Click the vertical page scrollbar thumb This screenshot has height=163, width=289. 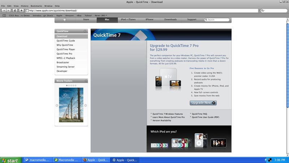pos(288,65)
